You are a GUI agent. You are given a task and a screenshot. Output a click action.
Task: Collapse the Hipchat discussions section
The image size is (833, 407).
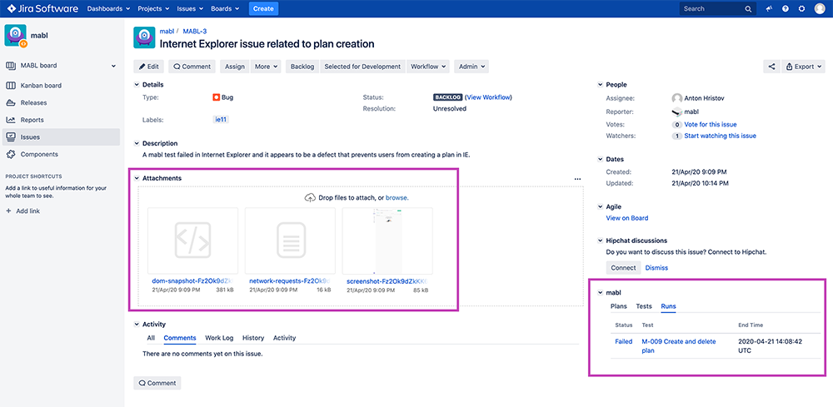(x=601, y=241)
